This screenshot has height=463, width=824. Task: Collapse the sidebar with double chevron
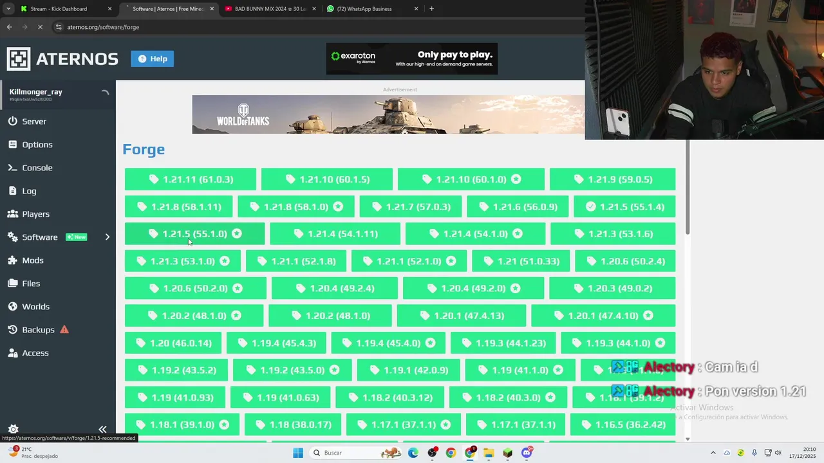[102, 429]
